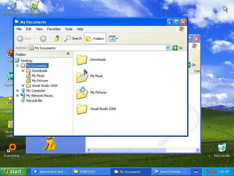Viewport: 234px width, 176px height.
Task: Open the Search magnifier toolbar button
Action: (x=73, y=38)
